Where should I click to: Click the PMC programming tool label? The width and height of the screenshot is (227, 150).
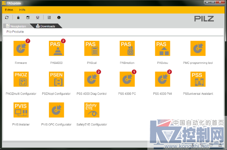click(198, 63)
